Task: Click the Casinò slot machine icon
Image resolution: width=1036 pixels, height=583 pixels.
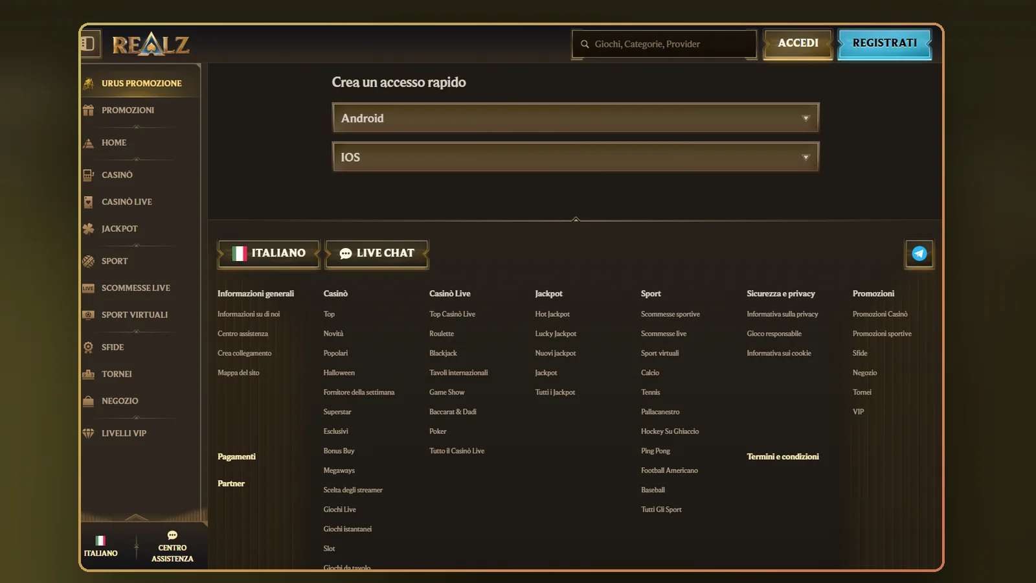Action: [89, 175]
